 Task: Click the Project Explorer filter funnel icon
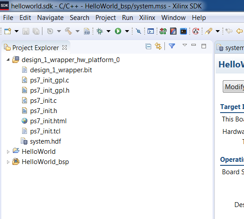coord(172,46)
